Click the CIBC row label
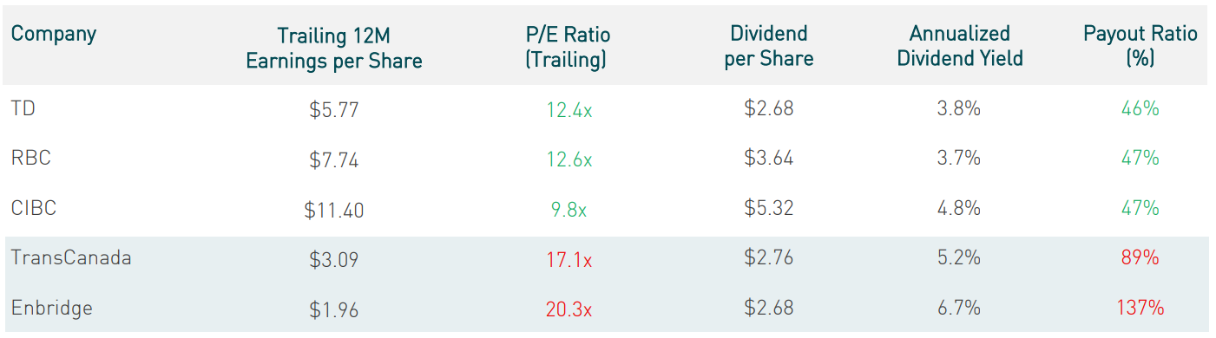The image size is (1216, 338). 34,208
